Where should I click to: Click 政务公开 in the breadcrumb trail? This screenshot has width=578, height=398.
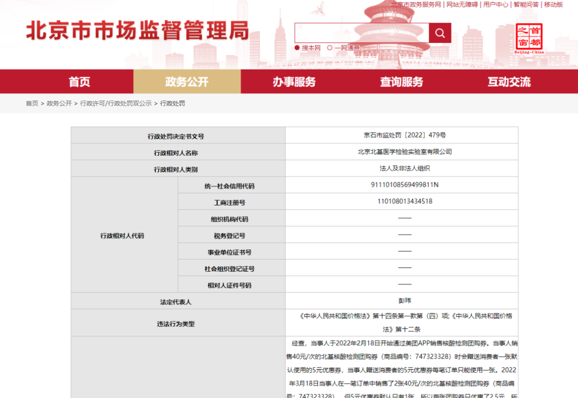[x=59, y=103]
